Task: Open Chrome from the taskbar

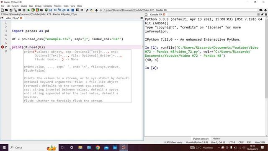Action: (x=98, y=147)
